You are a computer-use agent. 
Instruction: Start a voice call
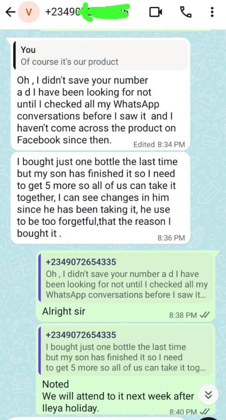[x=186, y=12]
